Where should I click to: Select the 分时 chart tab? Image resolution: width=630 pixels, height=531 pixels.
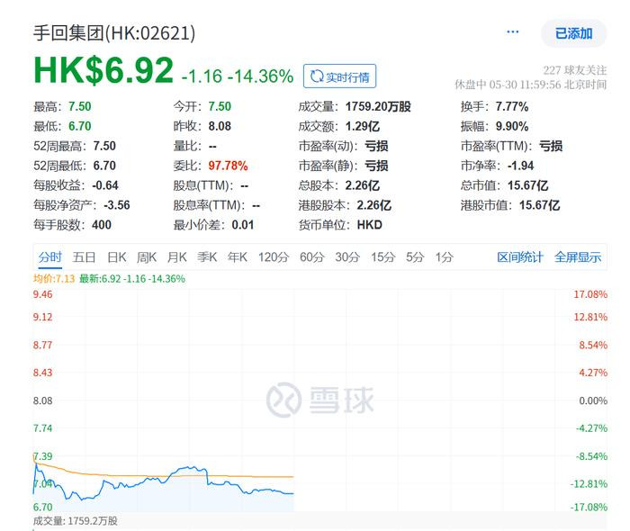pyautogui.click(x=50, y=256)
